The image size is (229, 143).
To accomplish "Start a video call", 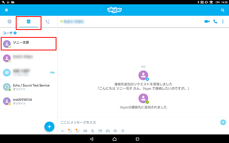I will pyautogui.click(x=207, y=21).
